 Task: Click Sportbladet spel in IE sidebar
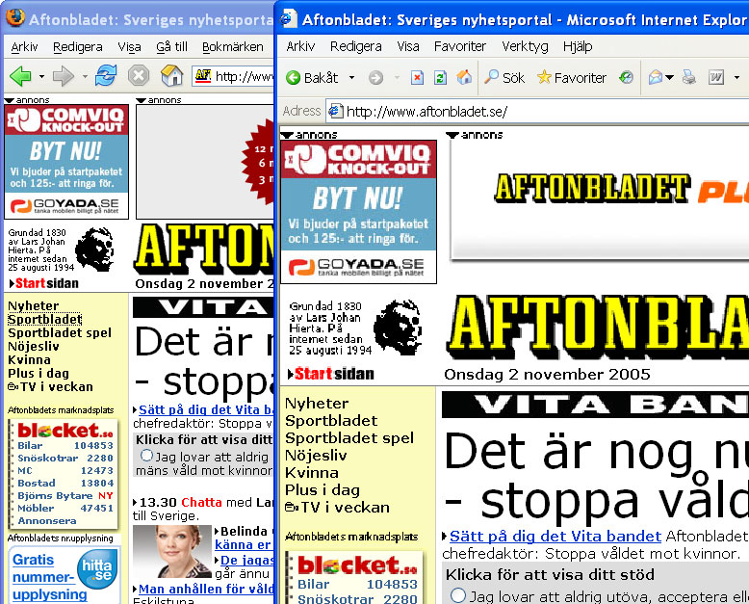click(349, 437)
